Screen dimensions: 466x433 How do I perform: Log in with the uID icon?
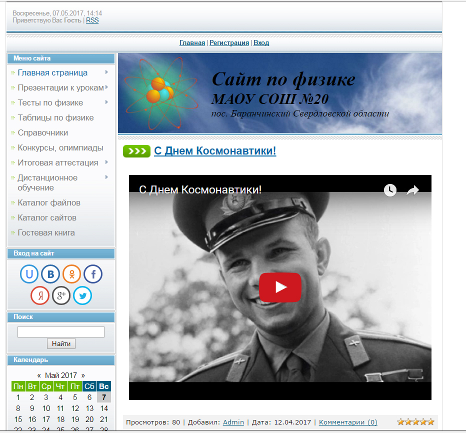coord(29,273)
